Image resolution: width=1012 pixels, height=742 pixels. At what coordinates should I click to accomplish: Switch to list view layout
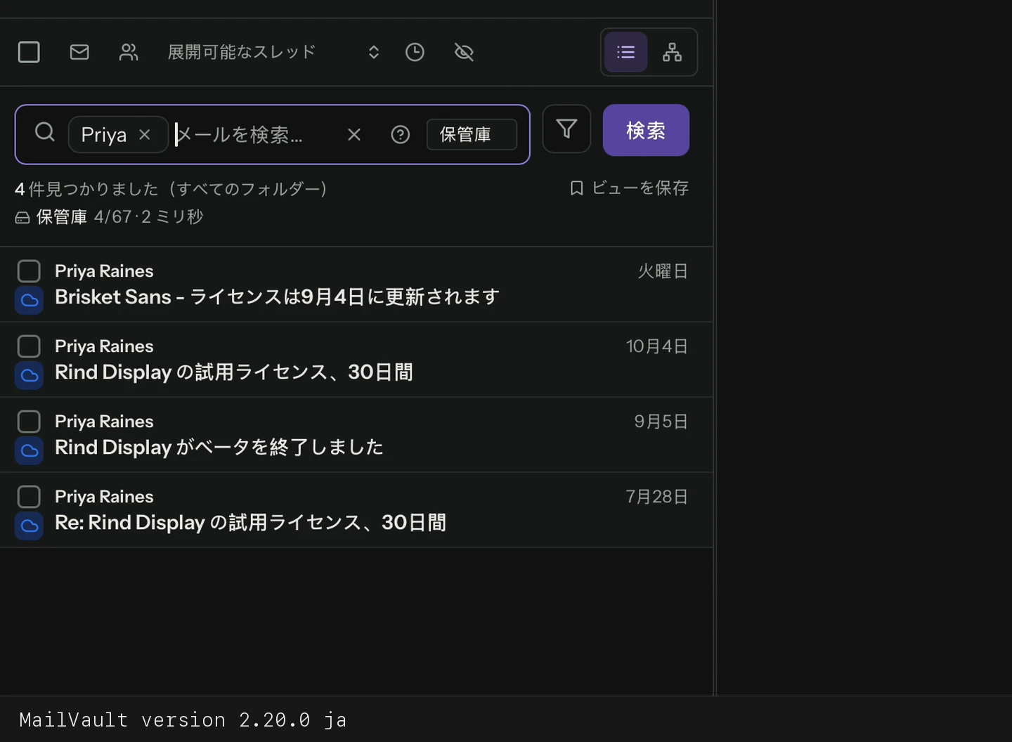pyautogui.click(x=625, y=52)
